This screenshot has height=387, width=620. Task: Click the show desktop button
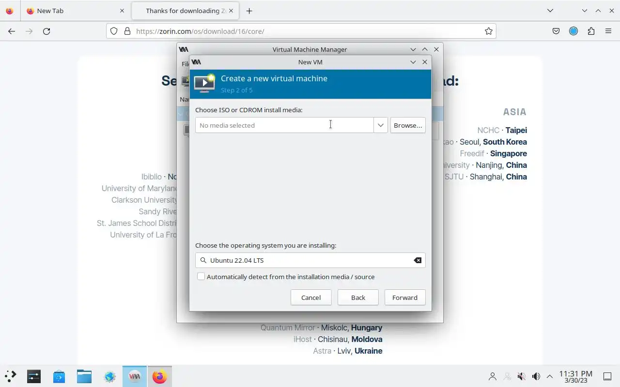(607, 376)
